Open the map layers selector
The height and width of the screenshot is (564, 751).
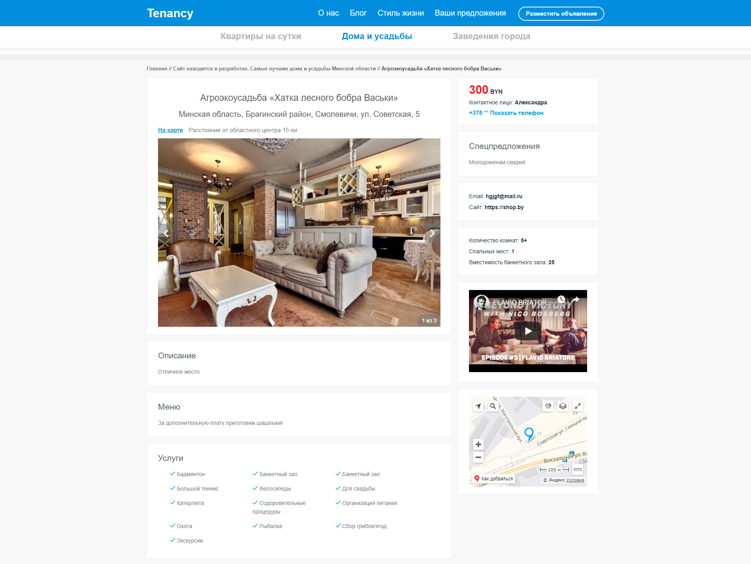click(563, 406)
